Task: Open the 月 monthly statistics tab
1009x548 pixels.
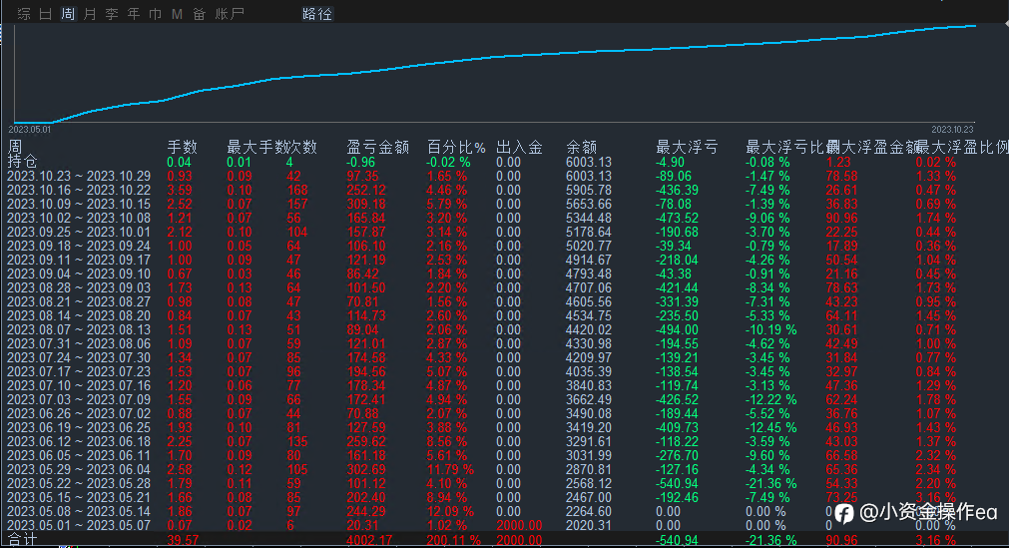Action: click(x=90, y=14)
